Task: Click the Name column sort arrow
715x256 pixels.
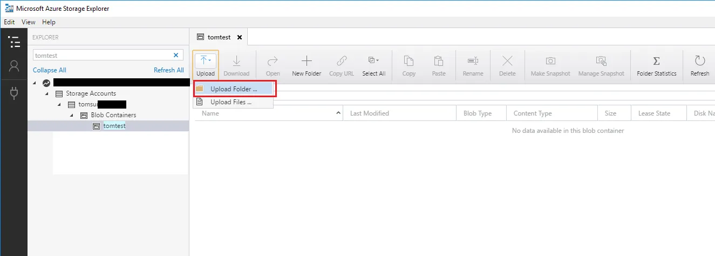Action: [338, 113]
